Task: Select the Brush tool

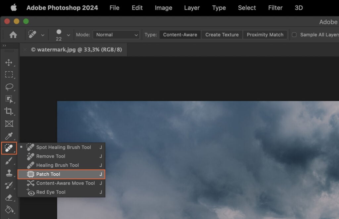Action: tap(9, 161)
